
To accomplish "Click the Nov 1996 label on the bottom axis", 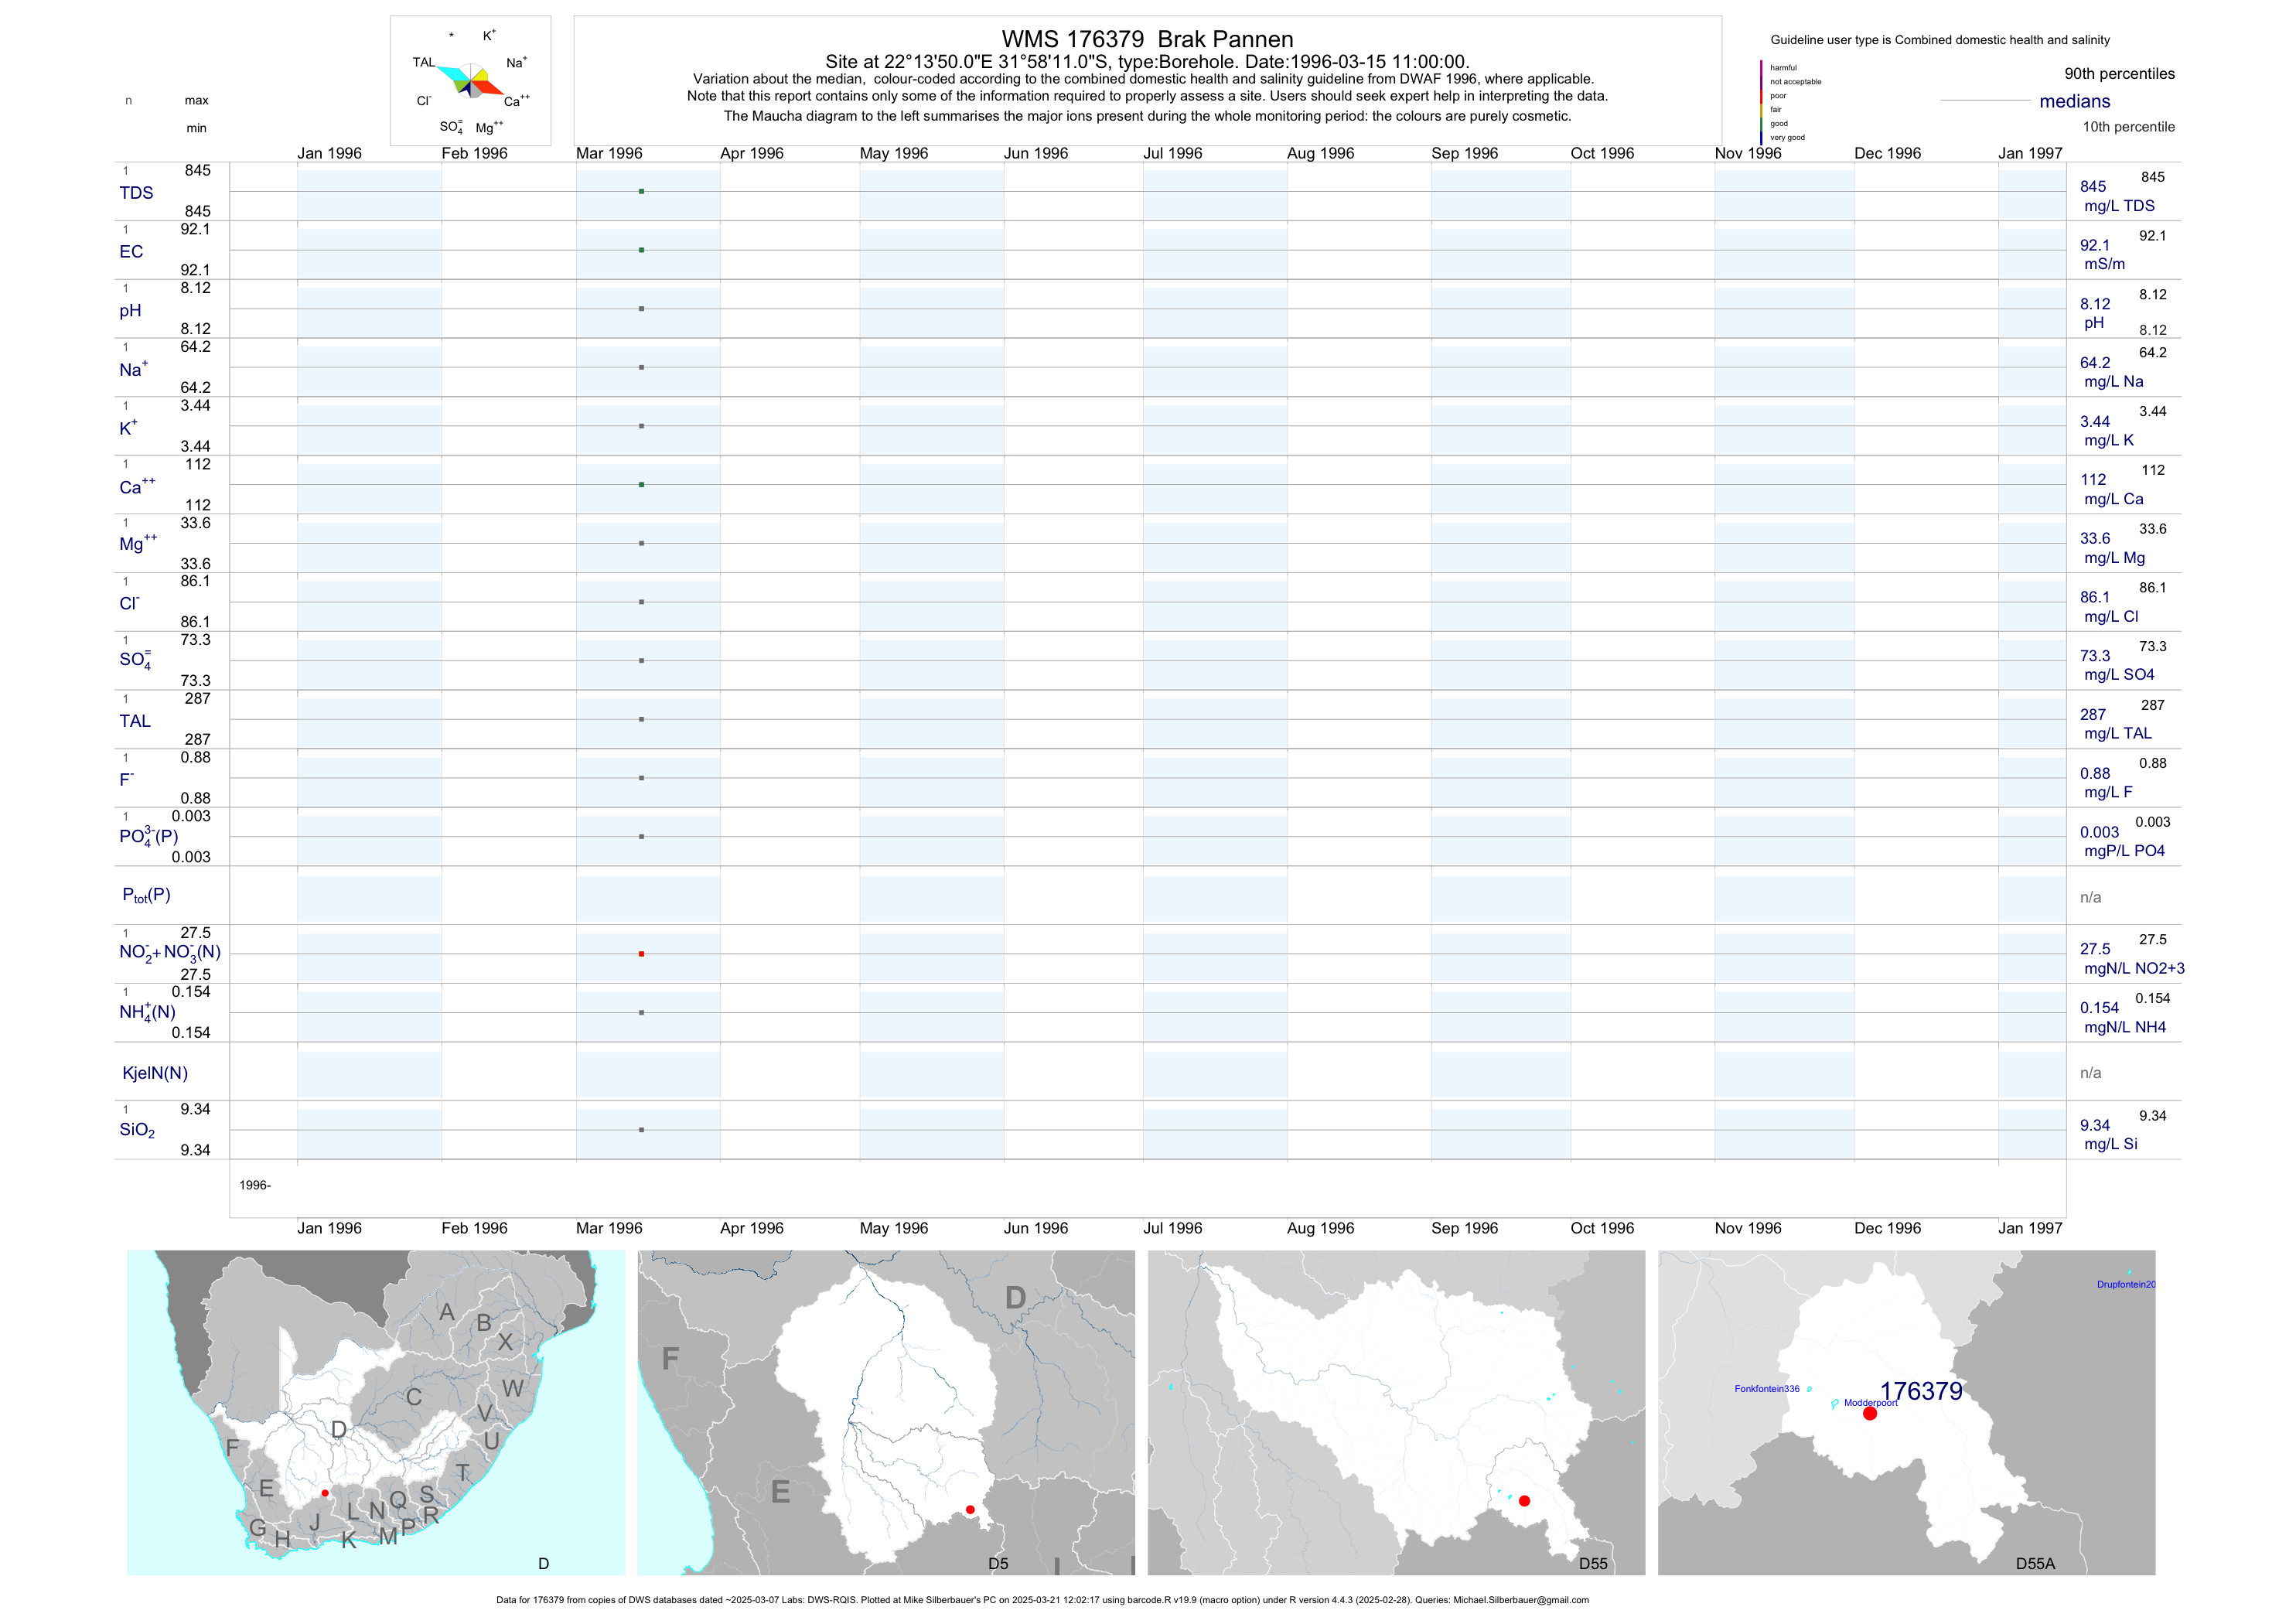I will pyautogui.click(x=1748, y=1228).
